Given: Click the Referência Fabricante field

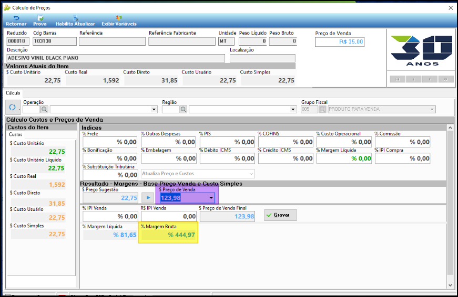Looking at the screenshot, I should (182, 41).
